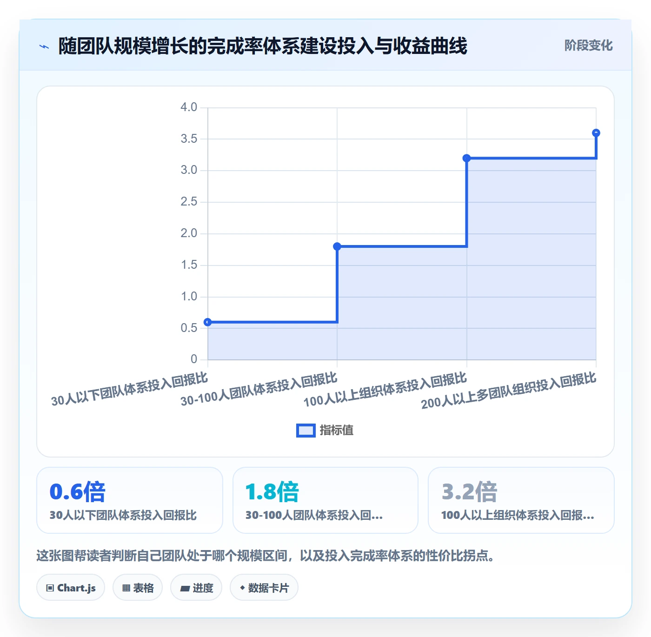Click the Chart.js tag chip
The image size is (651, 637).
(71, 588)
